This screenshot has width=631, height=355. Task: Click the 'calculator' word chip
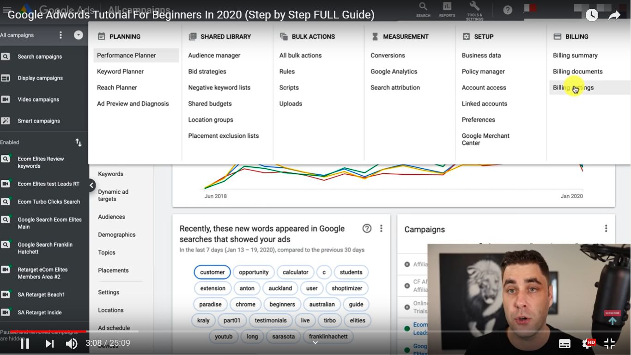(x=296, y=272)
